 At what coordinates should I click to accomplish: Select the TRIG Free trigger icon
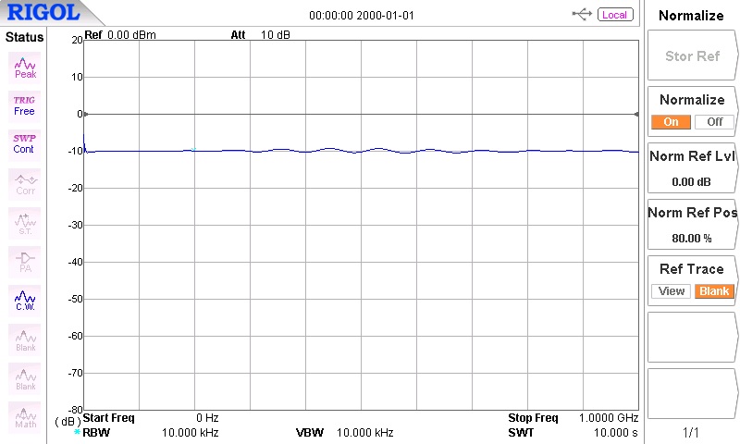coord(24,105)
